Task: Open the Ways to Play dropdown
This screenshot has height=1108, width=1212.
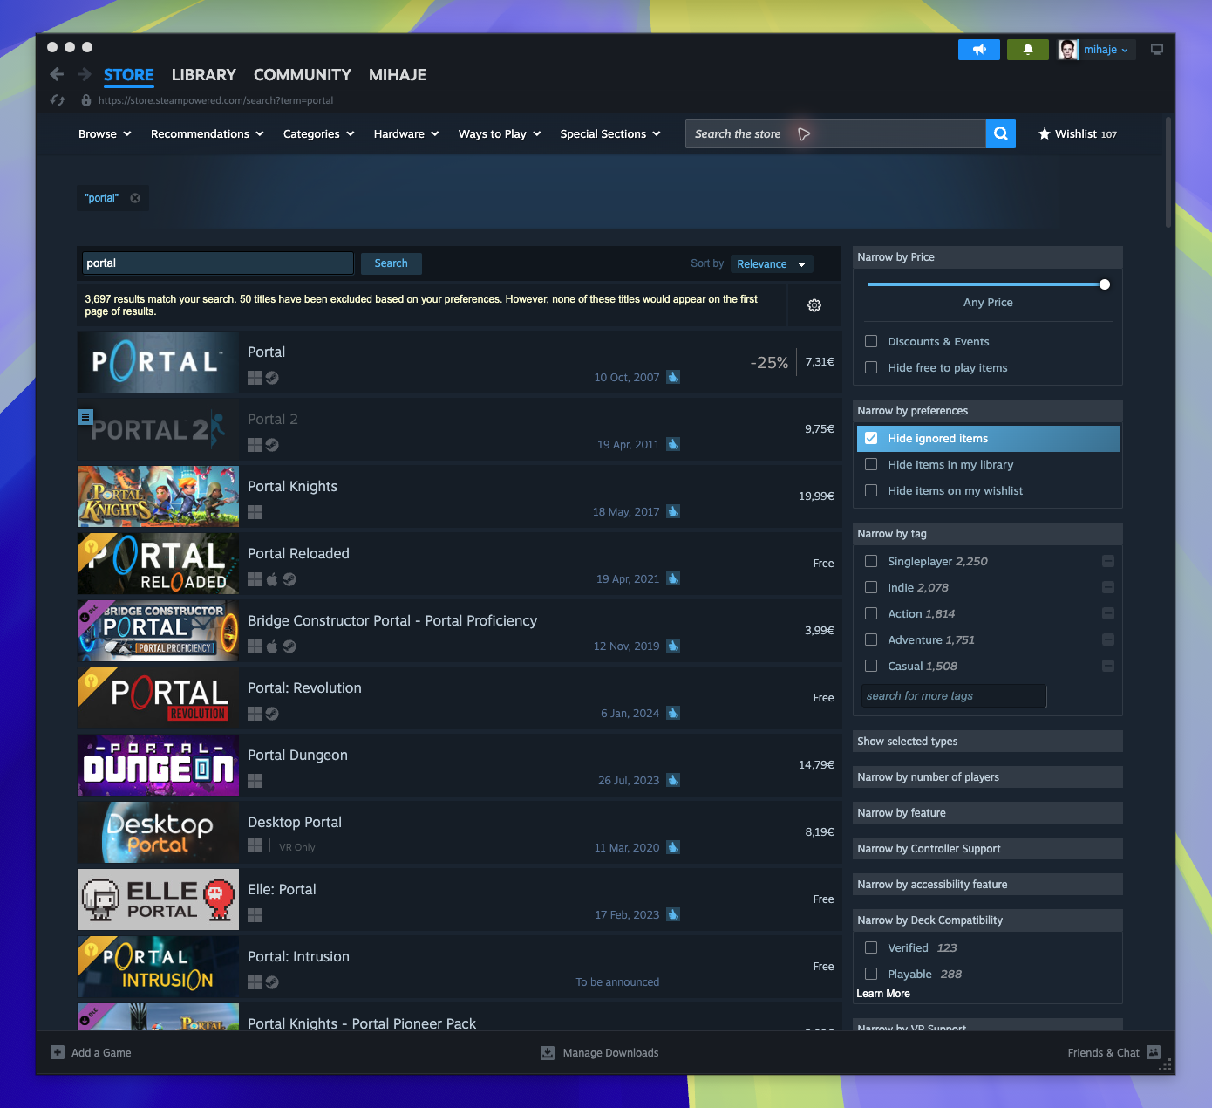Action: [500, 133]
